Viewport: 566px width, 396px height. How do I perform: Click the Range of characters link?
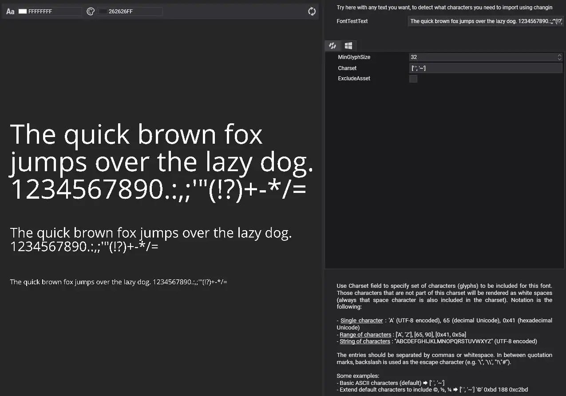[x=365, y=334]
